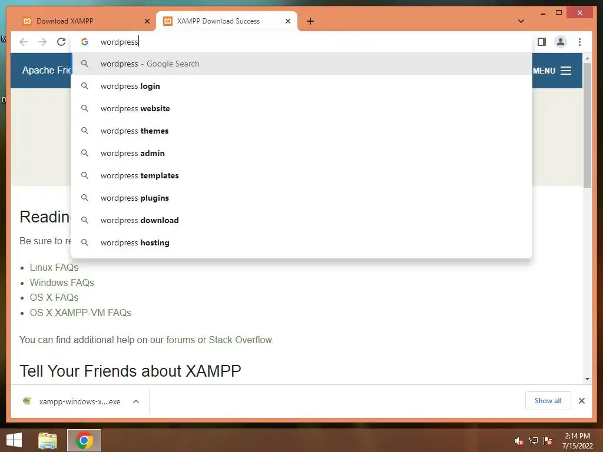Open the Windows Start menu
This screenshot has width=603, height=452.
coord(14,440)
